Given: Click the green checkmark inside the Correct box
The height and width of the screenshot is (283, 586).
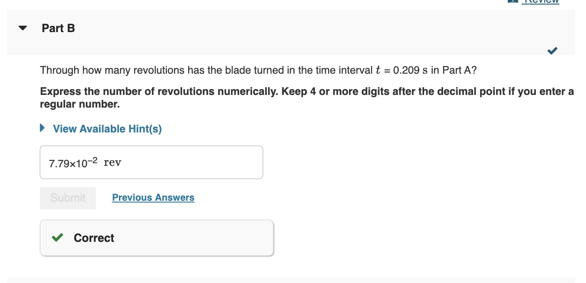Looking at the screenshot, I should click(x=57, y=237).
